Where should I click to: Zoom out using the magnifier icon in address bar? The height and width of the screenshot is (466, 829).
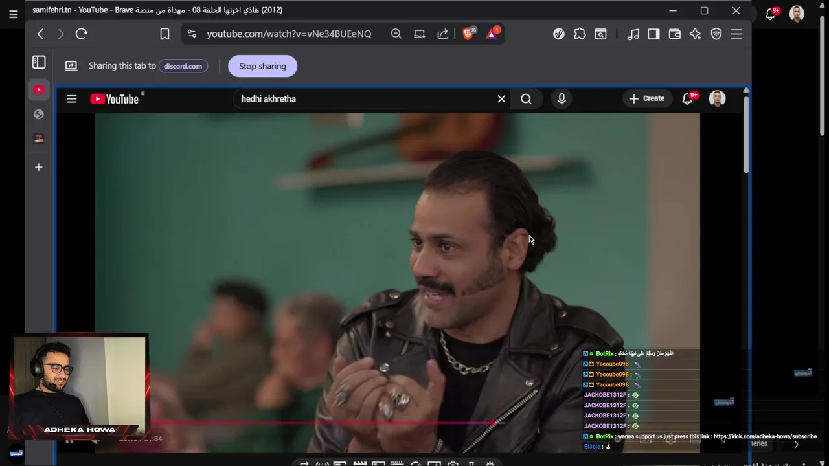396,34
